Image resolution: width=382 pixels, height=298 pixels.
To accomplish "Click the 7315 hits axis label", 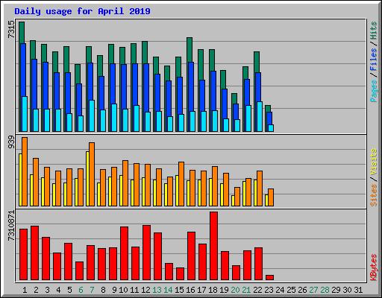I will point(11,29).
